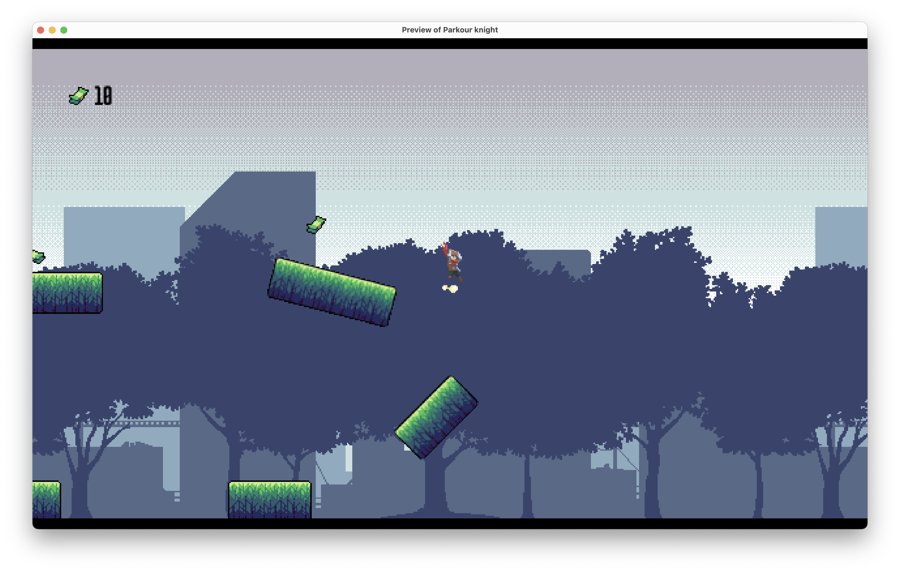The image size is (900, 572).
Task: Click the floating cash pickup above tilted platform
Action: (x=316, y=225)
